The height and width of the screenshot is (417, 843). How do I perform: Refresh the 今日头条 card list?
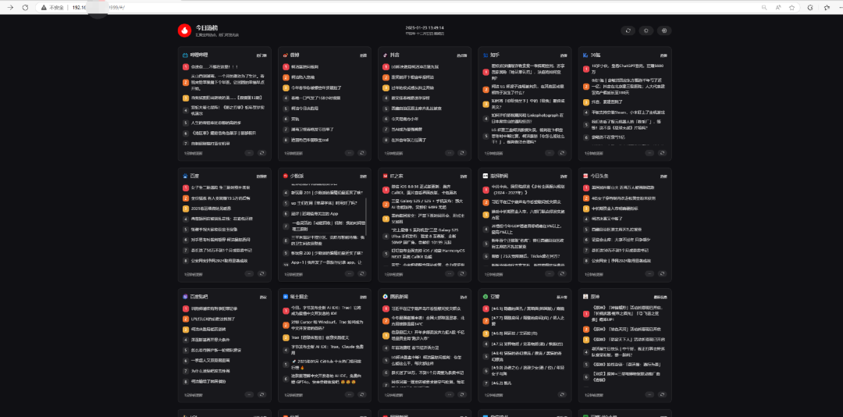[663, 274]
